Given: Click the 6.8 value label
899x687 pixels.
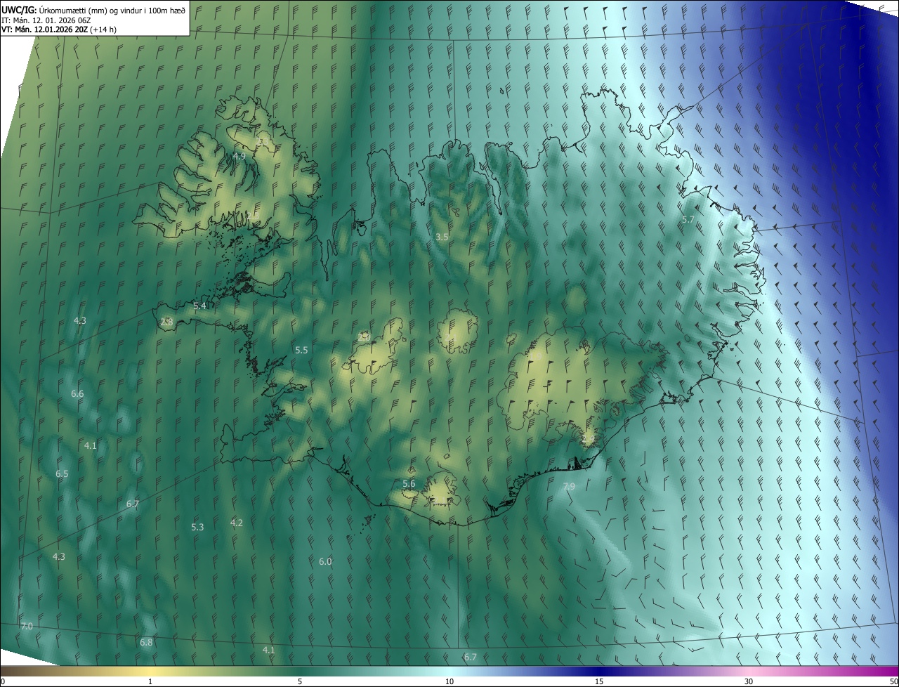Looking at the screenshot, I should (x=146, y=643).
